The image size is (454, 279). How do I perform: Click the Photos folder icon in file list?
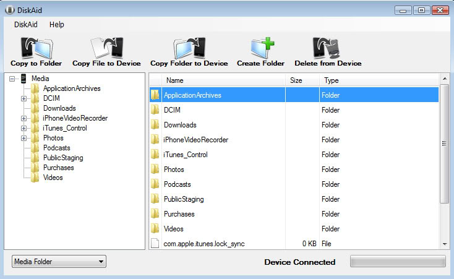click(155, 170)
